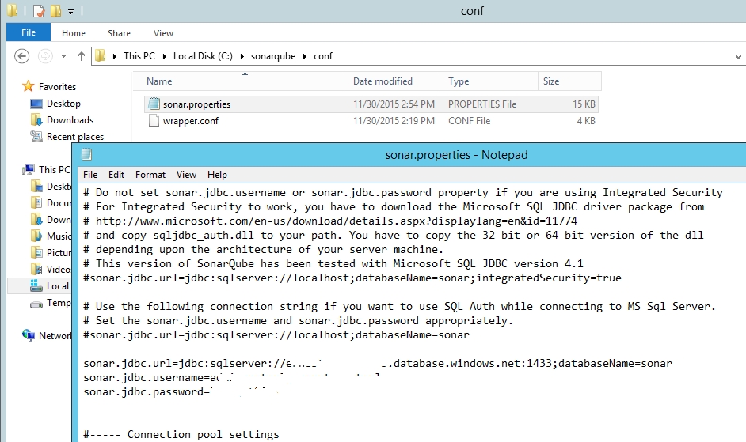Image resolution: width=746 pixels, height=442 pixels.
Task: Open the File tab in Explorer ribbon
Action: [29, 32]
